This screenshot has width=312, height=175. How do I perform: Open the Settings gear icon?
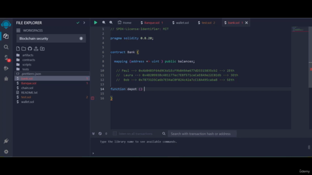coord(6,152)
